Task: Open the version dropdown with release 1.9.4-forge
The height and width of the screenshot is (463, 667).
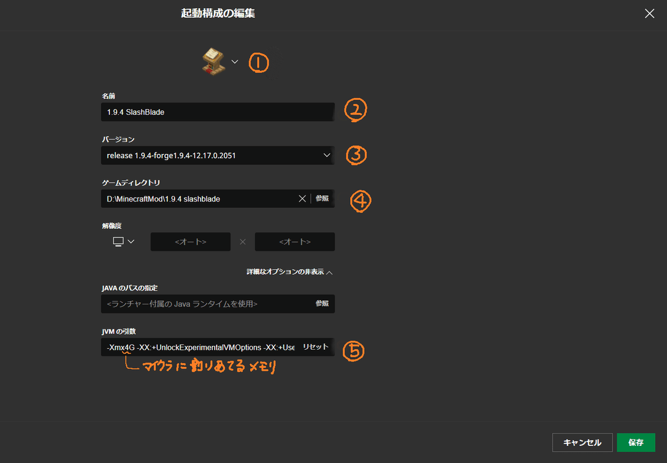Action: click(x=218, y=155)
